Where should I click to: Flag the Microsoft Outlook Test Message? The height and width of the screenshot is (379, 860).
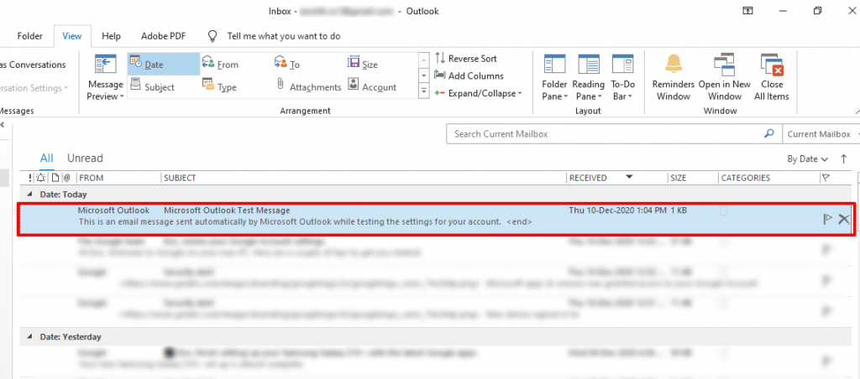pyautogui.click(x=827, y=219)
